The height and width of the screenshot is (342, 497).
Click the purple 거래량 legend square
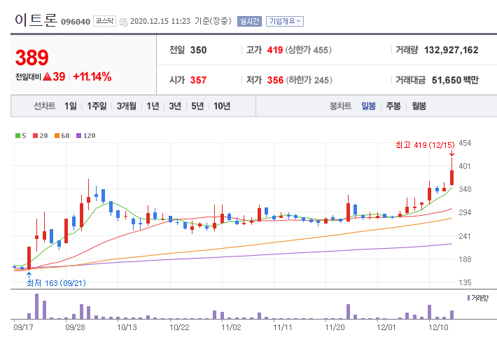[x=468, y=298]
